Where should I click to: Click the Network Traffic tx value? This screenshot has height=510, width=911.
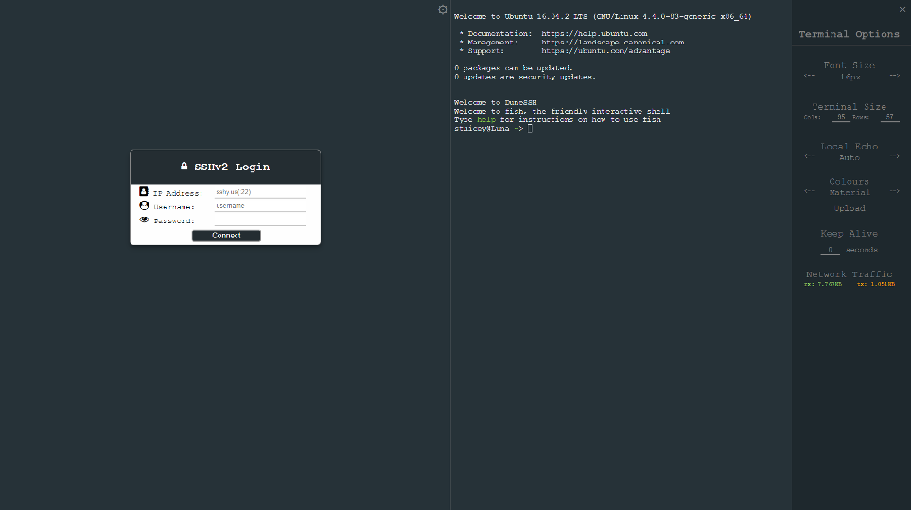coord(876,284)
